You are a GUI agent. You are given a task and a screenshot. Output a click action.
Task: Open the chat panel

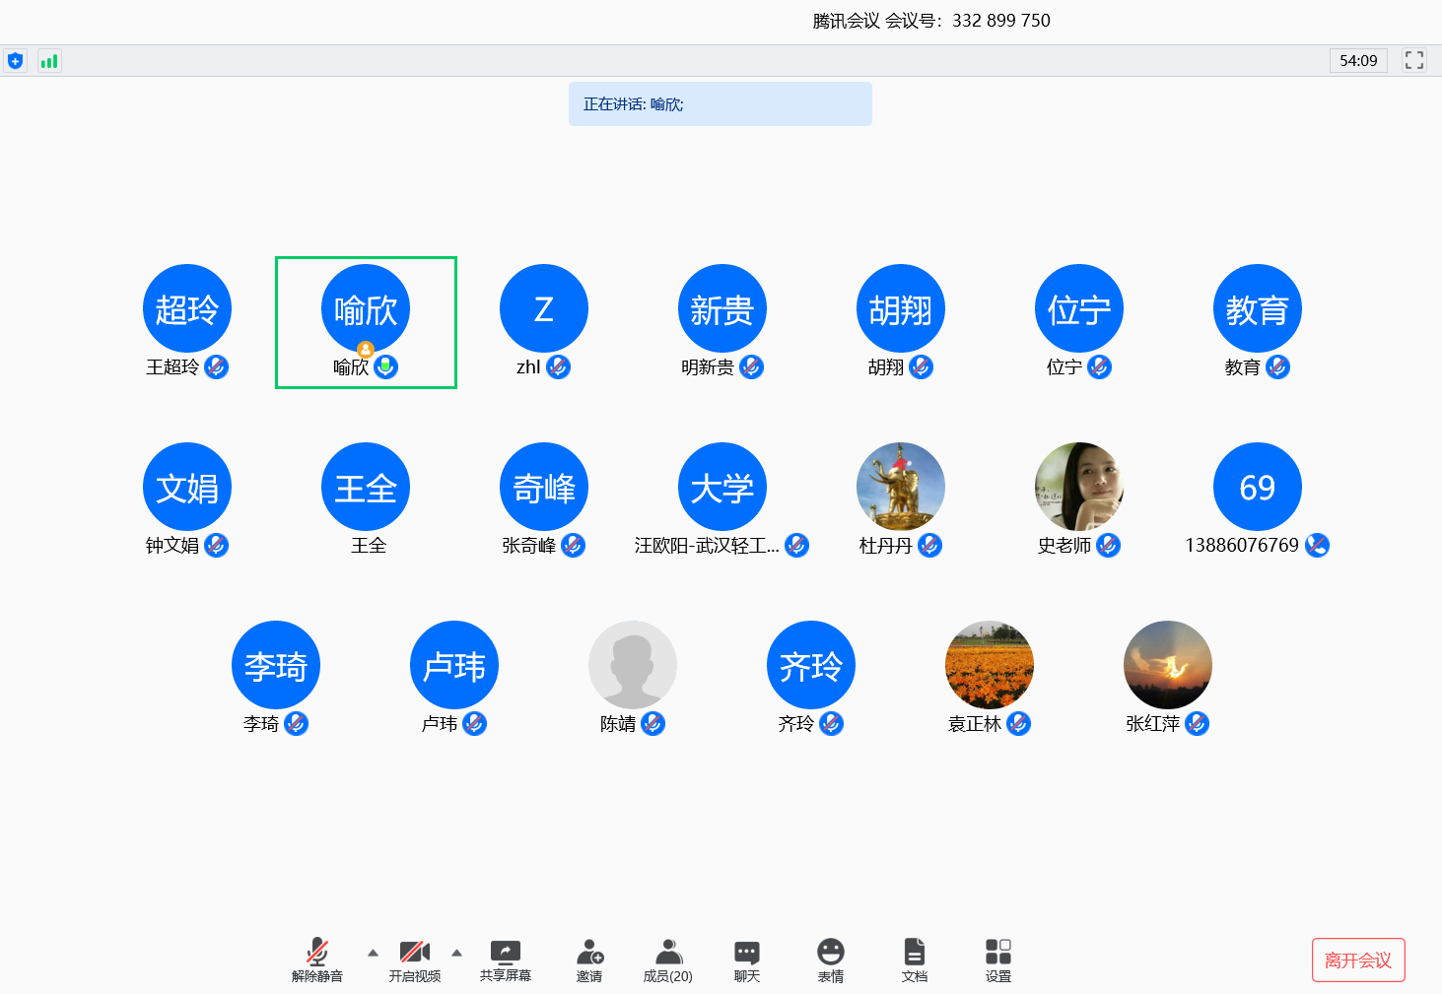(746, 953)
